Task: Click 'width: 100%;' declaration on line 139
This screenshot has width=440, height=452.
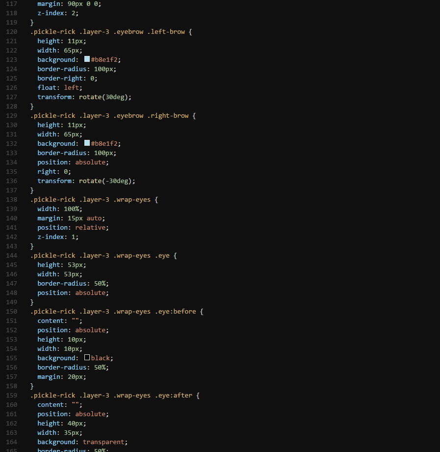Action: point(60,209)
